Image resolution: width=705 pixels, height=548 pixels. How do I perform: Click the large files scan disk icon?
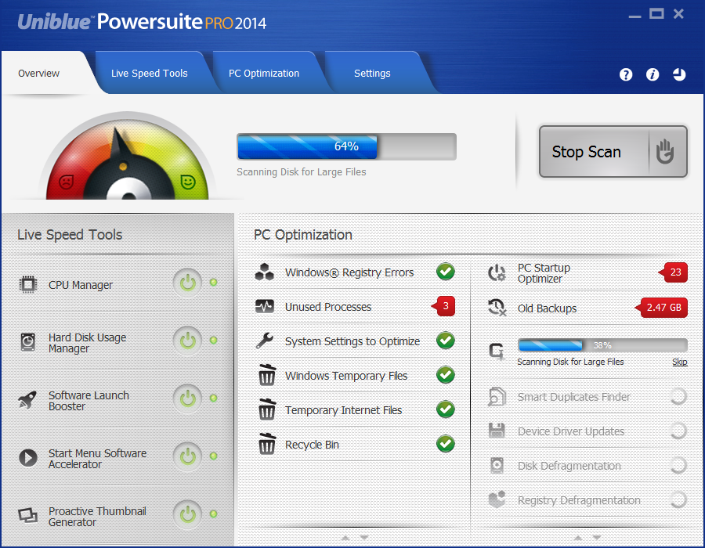(x=497, y=352)
